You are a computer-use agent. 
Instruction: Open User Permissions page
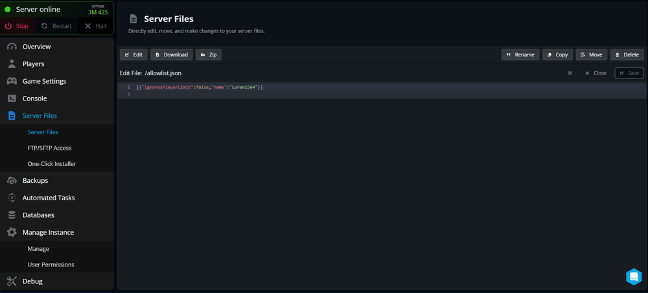51,264
